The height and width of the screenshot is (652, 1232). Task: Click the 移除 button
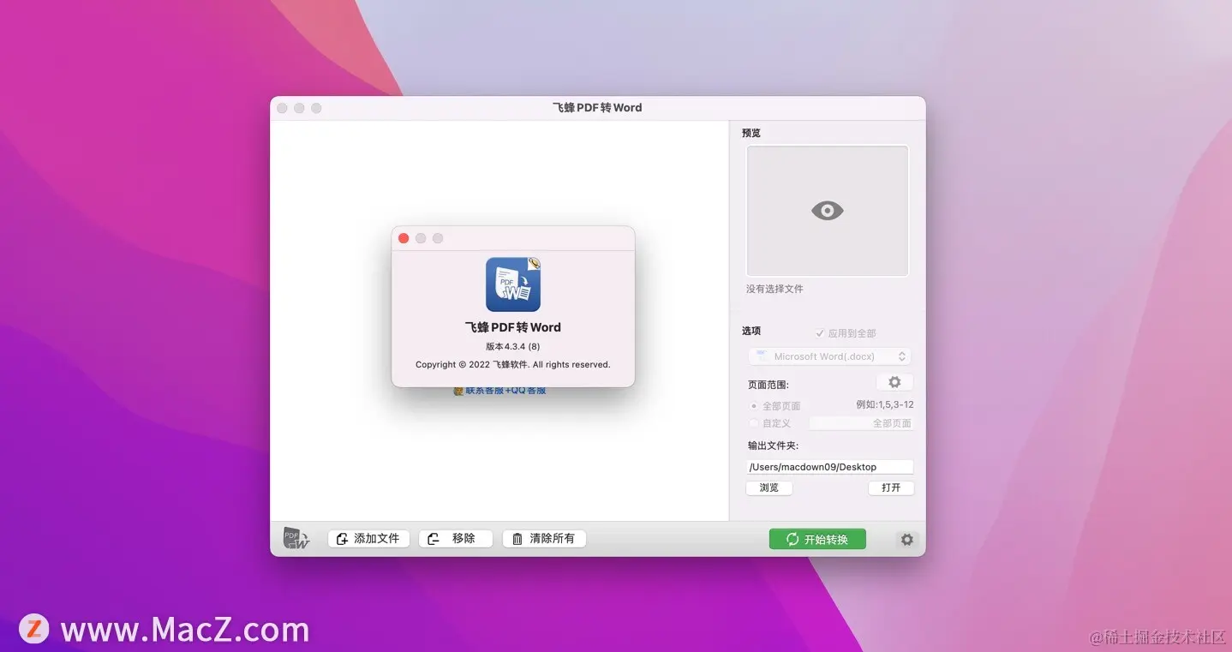(x=456, y=539)
